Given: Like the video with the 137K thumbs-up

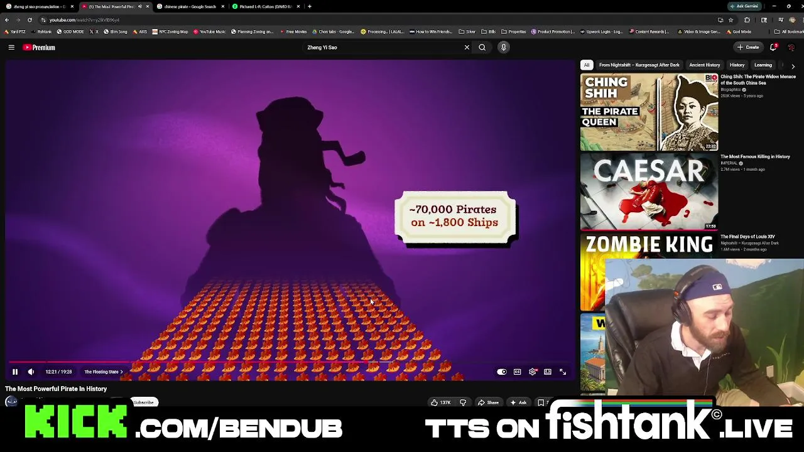Looking at the screenshot, I should (440, 402).
